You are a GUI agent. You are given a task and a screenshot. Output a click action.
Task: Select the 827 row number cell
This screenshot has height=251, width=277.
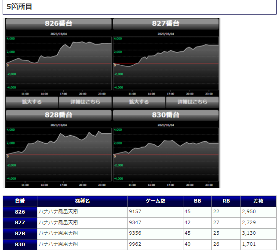[20, 222]
